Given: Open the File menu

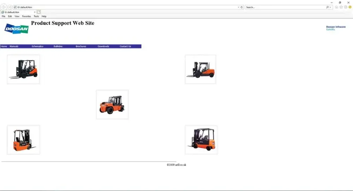Looking at the screenshot, I should pyautogui.click(x=4, y=17).
